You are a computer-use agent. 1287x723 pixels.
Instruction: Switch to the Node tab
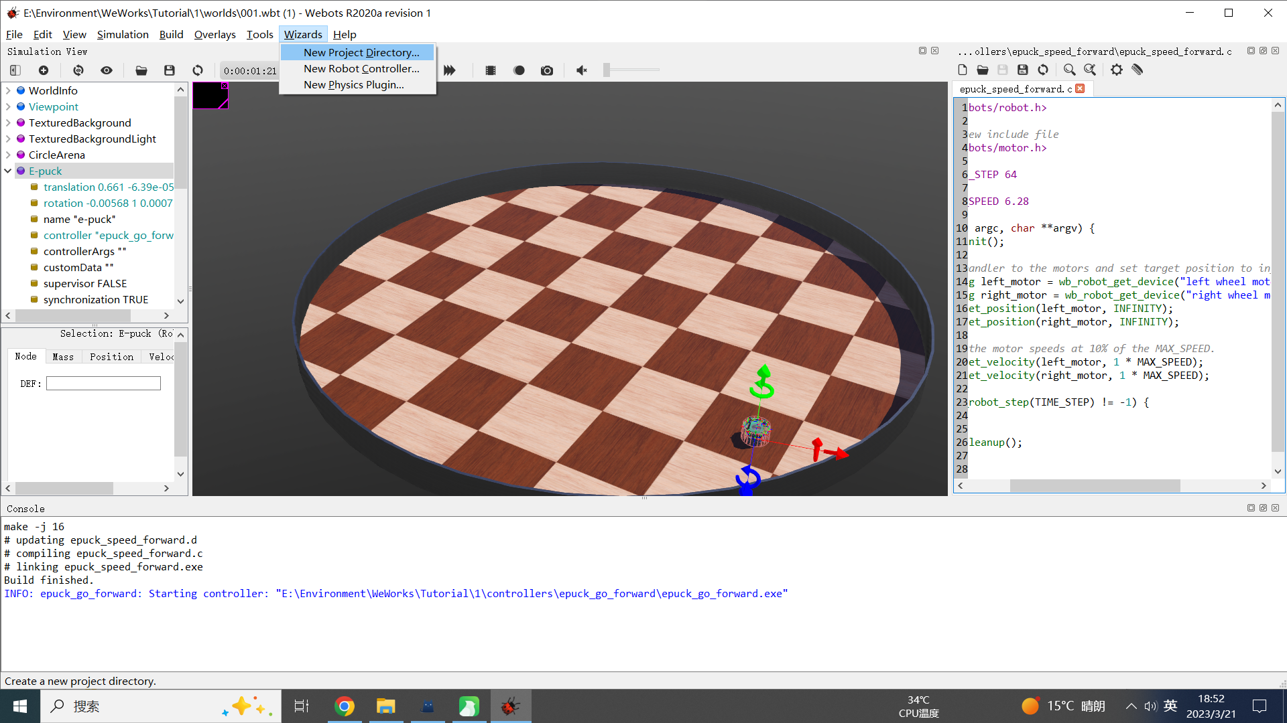26,357
